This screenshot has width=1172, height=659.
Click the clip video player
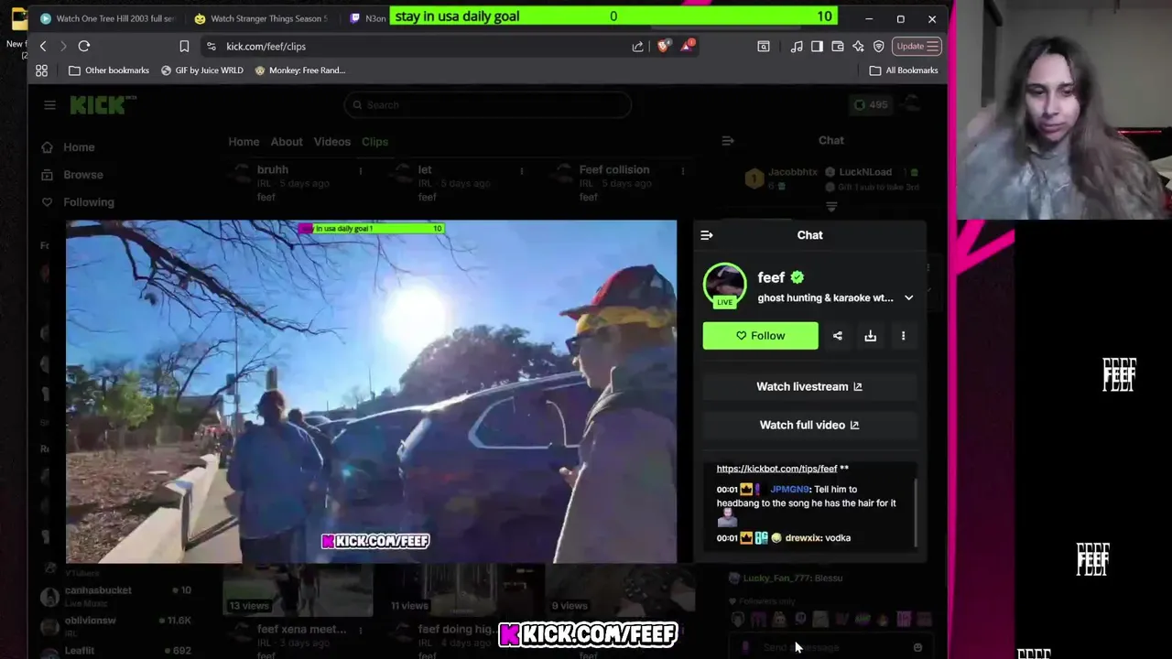coord(372,392)
